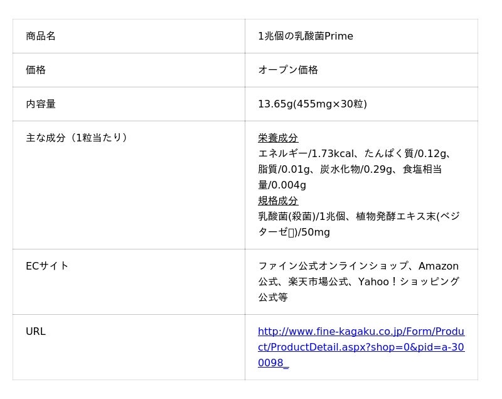Viewport: 502px width, 399px height.
Task: Select the ECサイト row label
Action: coord(47,266)
